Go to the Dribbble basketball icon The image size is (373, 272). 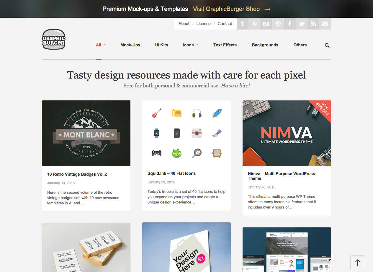pos(278,24)
